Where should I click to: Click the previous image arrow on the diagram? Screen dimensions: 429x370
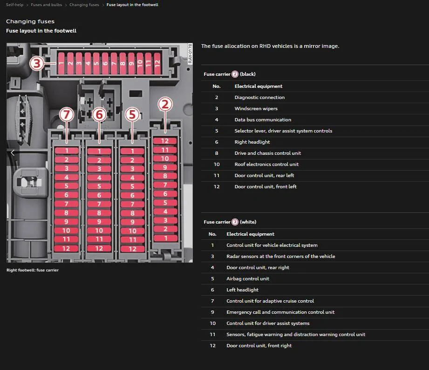[x=13, y=153]
